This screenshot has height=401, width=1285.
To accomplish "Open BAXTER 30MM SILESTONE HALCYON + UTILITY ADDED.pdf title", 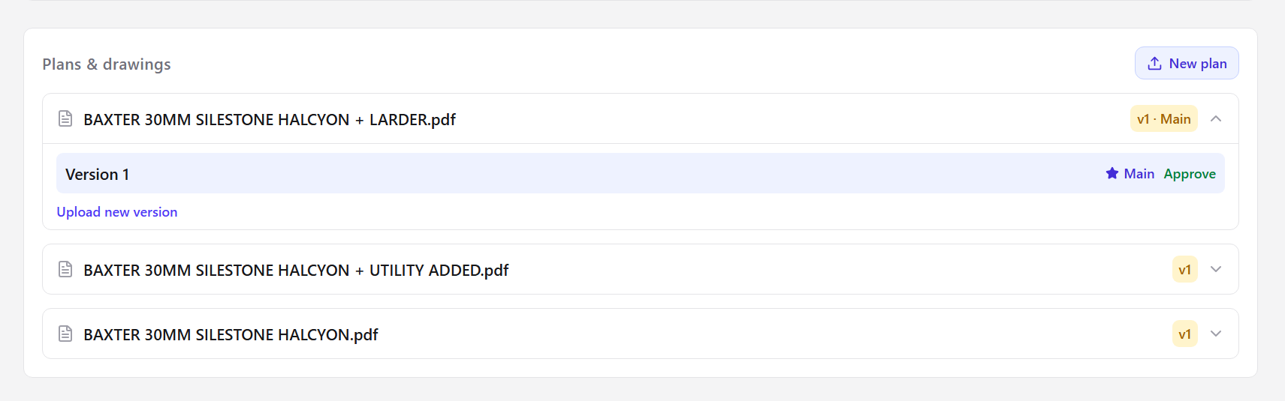I will [296, 271].
